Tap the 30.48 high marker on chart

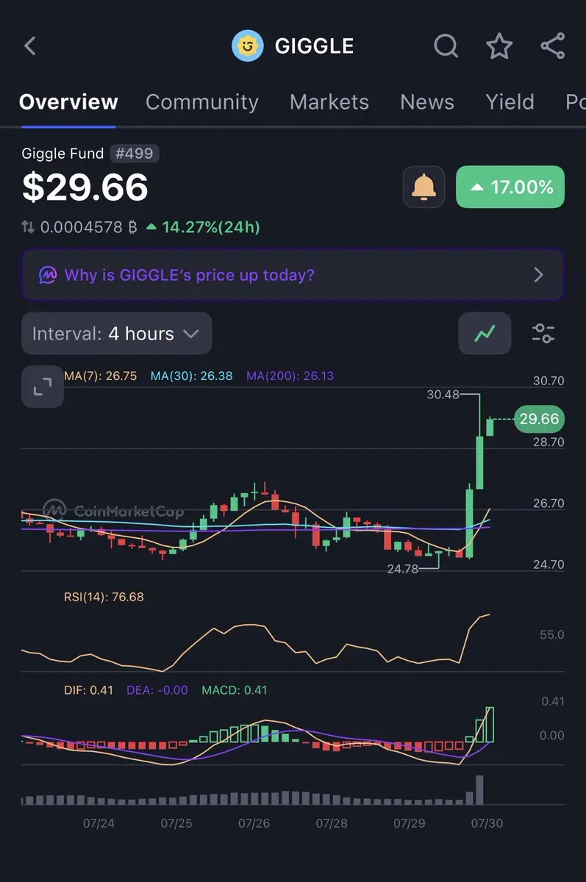pos(443,395)
